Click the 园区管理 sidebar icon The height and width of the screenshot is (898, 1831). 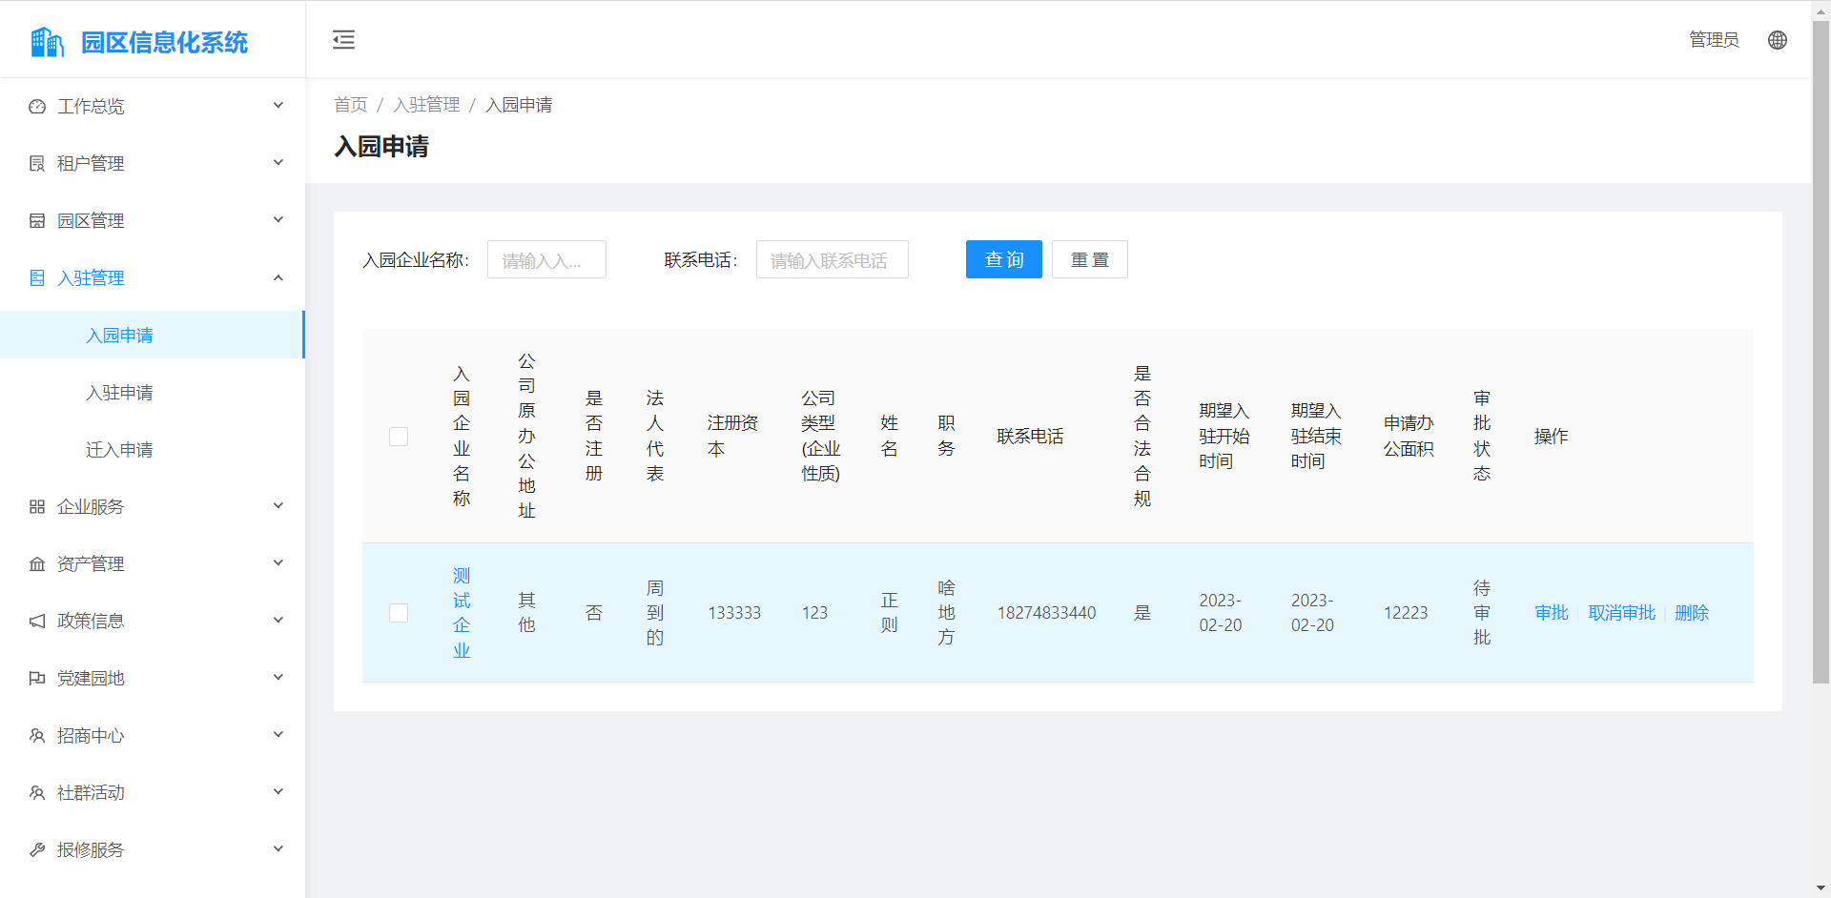point(37,221)
